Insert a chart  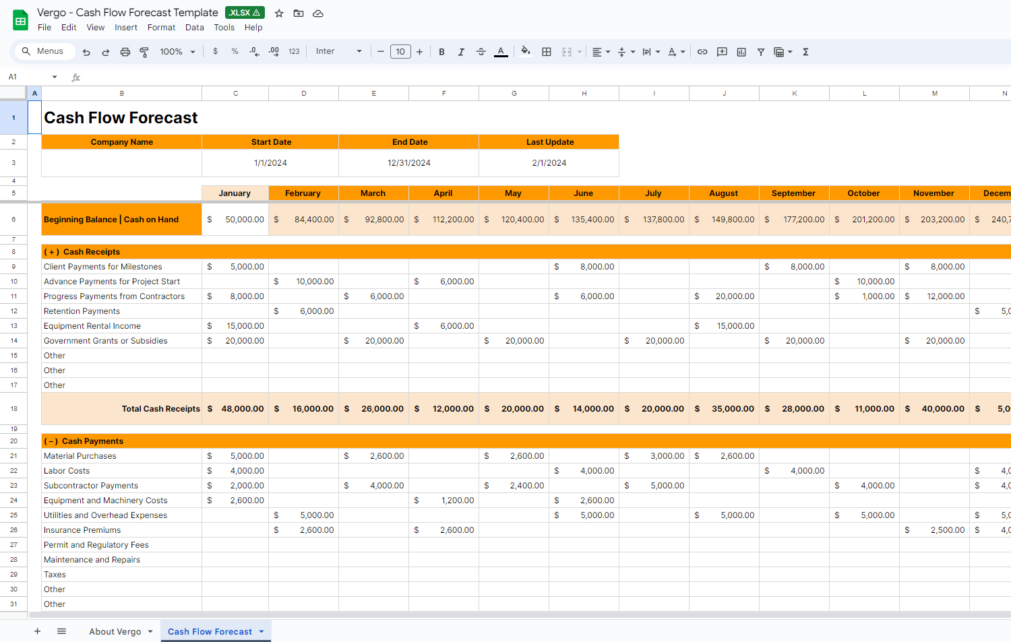coord(741,51)
